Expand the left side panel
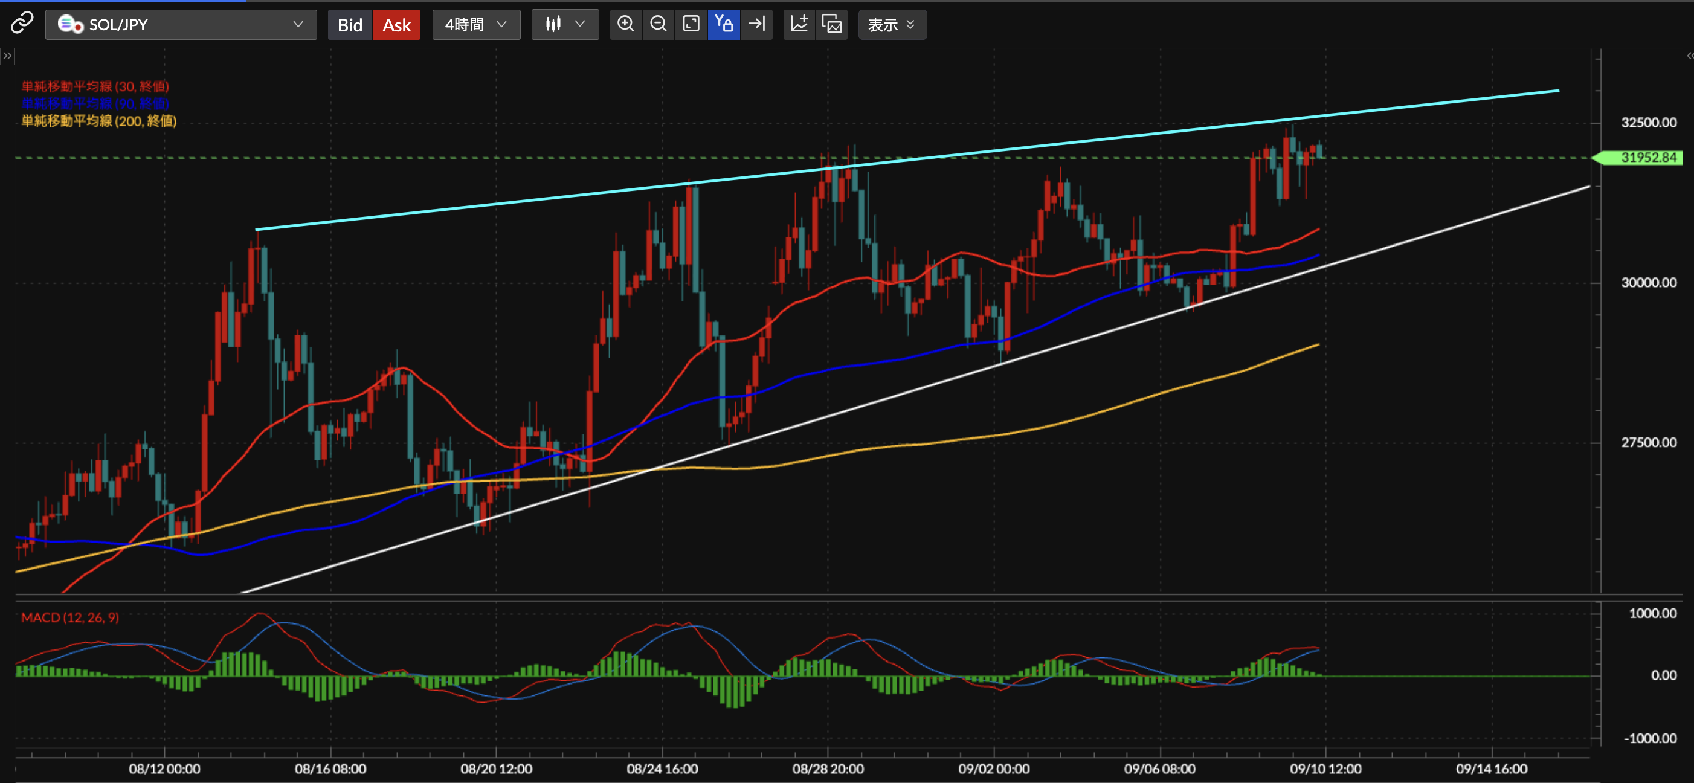Image resolution: width=1694 pixels, height=783 pixels. tap(7, 56)
